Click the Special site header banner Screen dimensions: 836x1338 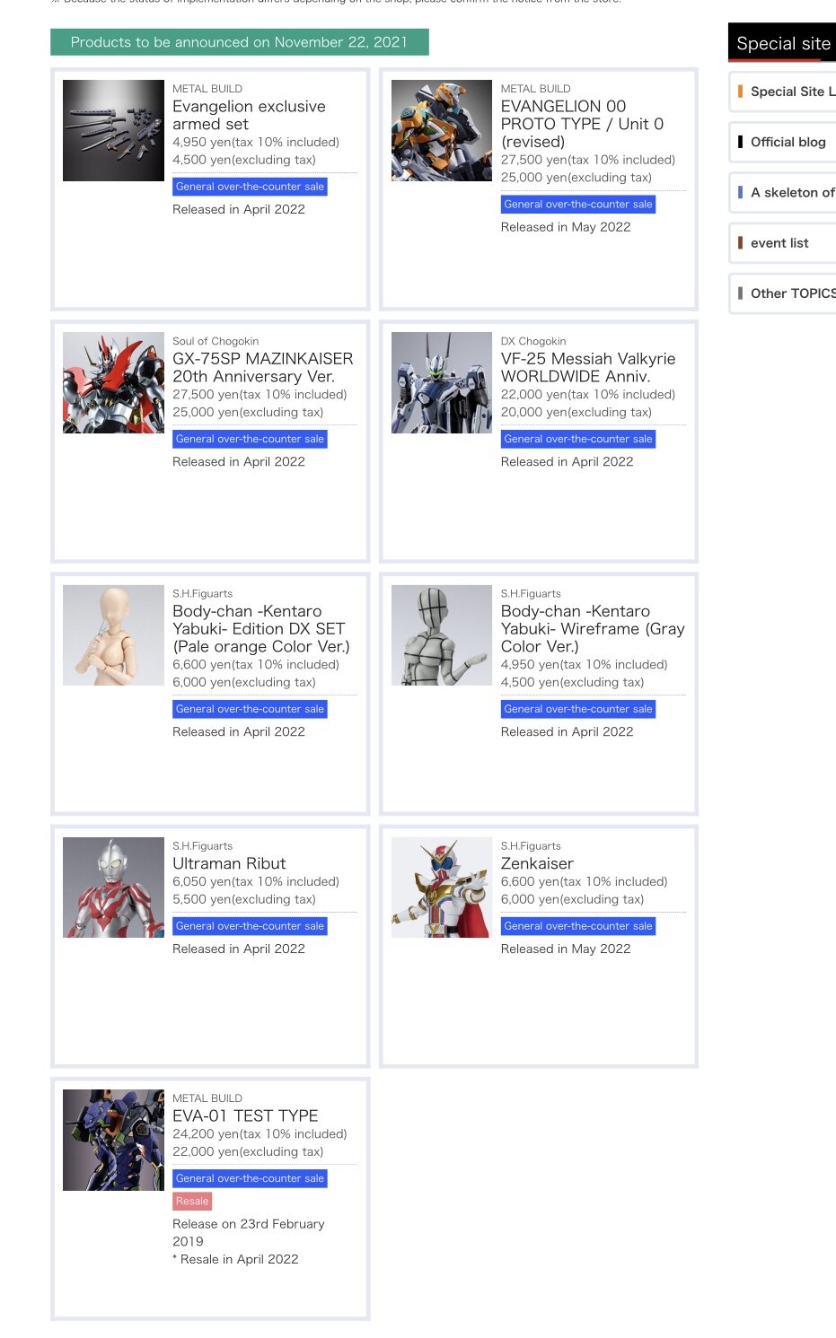(782, 43)
